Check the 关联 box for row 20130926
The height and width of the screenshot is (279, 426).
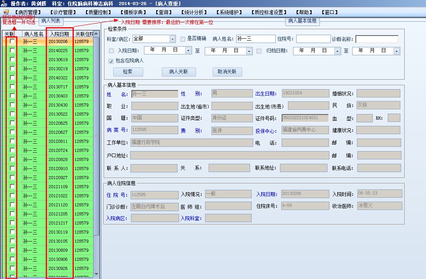tap(12, 268)
